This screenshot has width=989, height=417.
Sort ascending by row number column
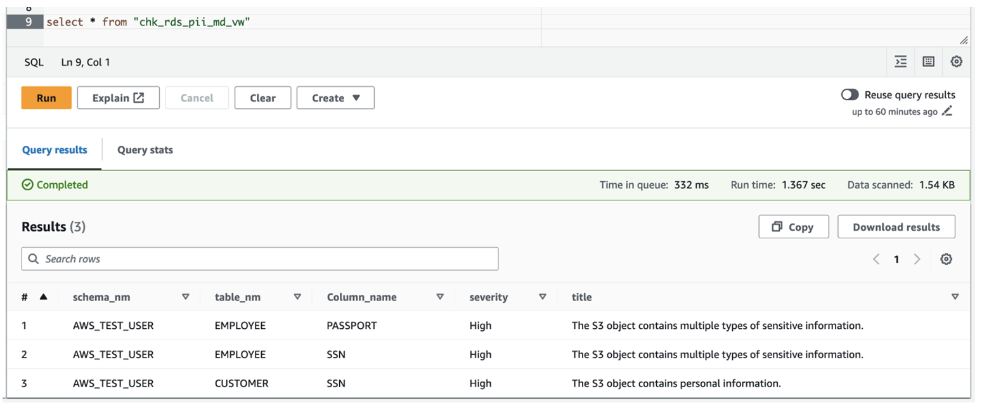[43, 297]
